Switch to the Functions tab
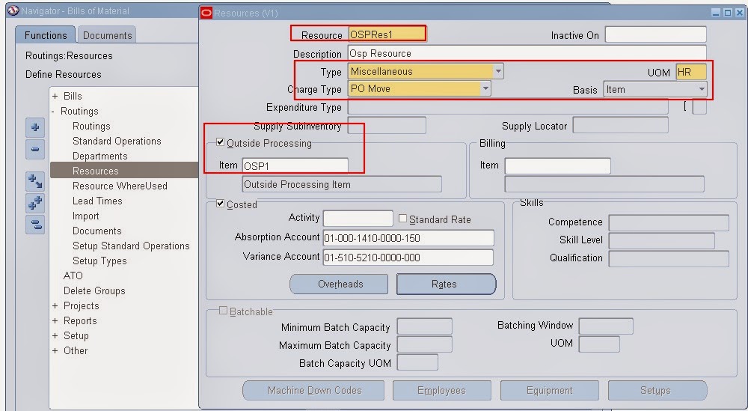Viewport: 748px width, 411px height. [46, 35]
